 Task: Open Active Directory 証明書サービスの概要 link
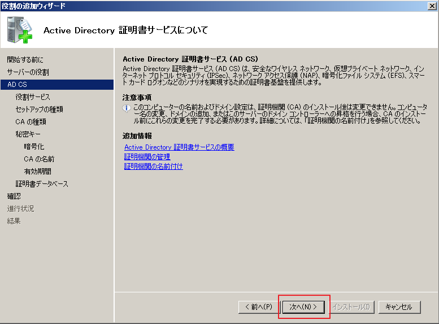tap(179, 147)
